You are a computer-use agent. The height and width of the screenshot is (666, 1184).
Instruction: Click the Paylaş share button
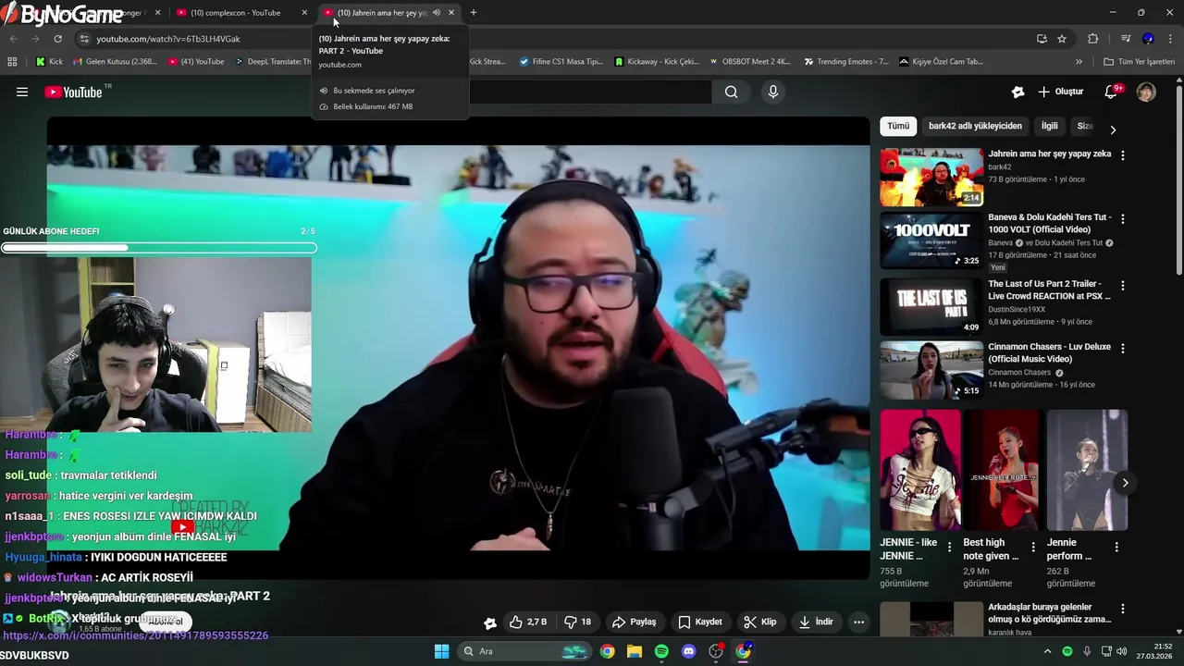(635, 622)
